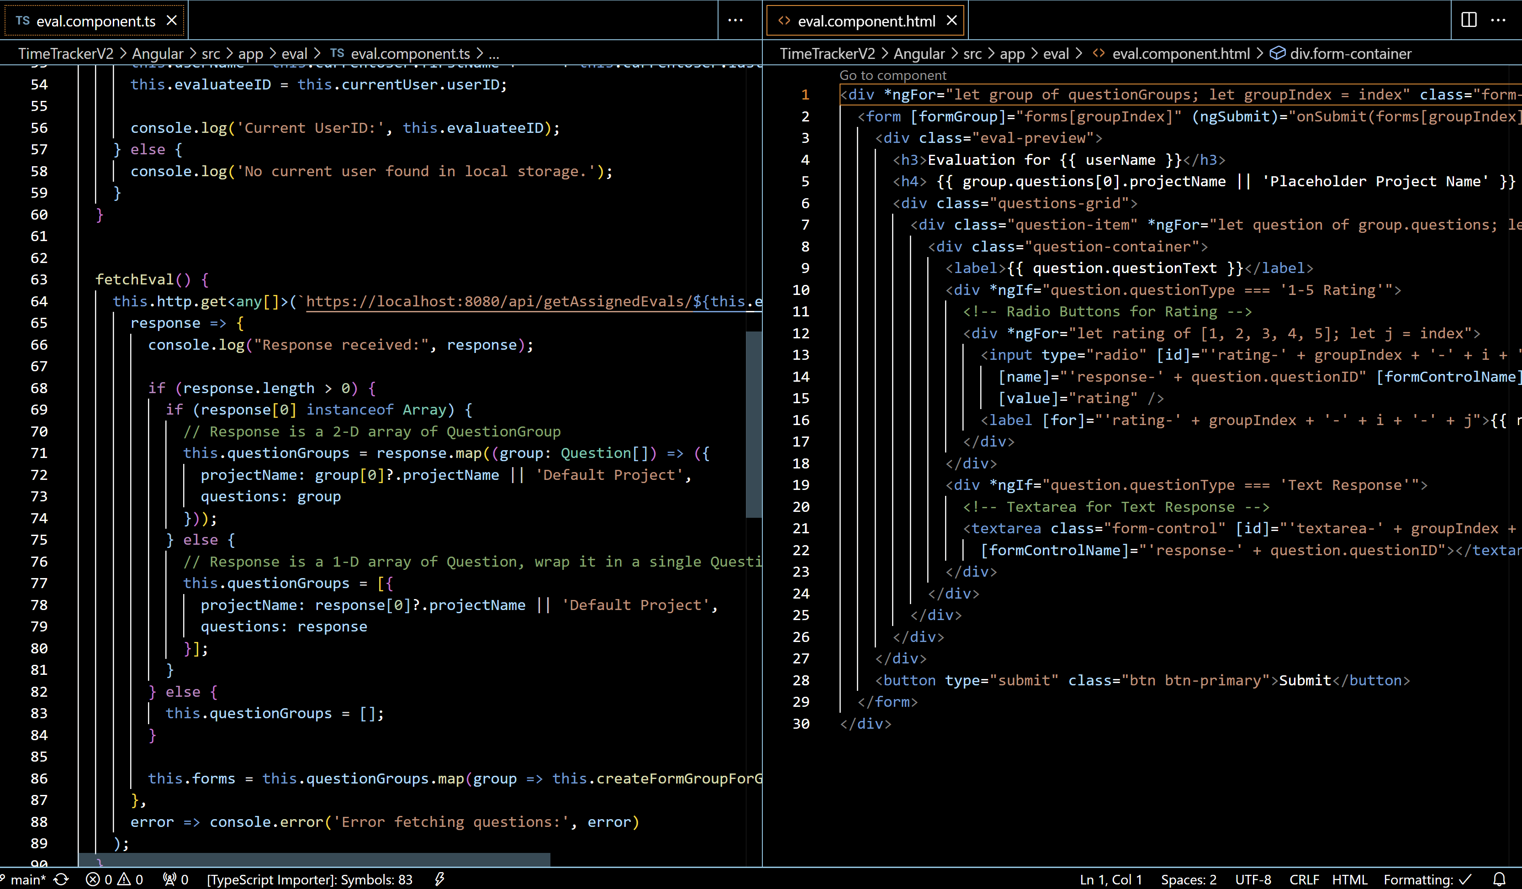Click app in right breadcrumb
Viewport: 1522px width, 889px height.
(1012, 54)
